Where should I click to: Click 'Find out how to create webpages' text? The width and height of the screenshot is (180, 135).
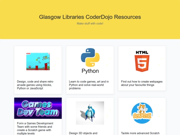(142, 83)
